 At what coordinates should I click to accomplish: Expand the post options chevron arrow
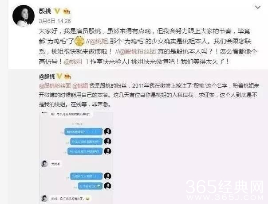(258, 8)
